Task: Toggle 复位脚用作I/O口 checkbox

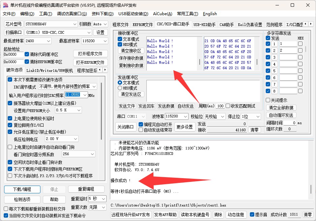Action: pos(10,125)
